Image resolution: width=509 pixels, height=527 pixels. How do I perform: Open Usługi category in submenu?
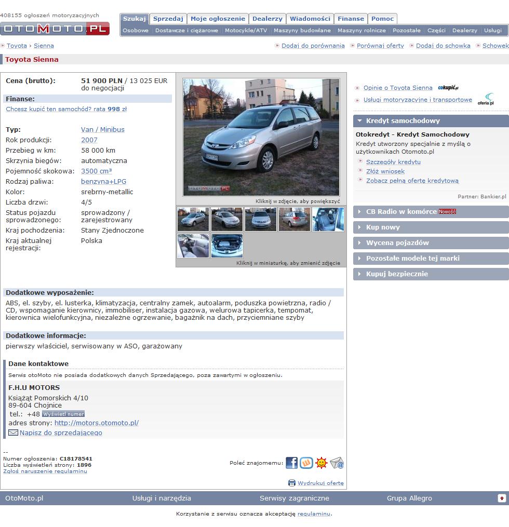pyautogui.click(x=493, y=30)
